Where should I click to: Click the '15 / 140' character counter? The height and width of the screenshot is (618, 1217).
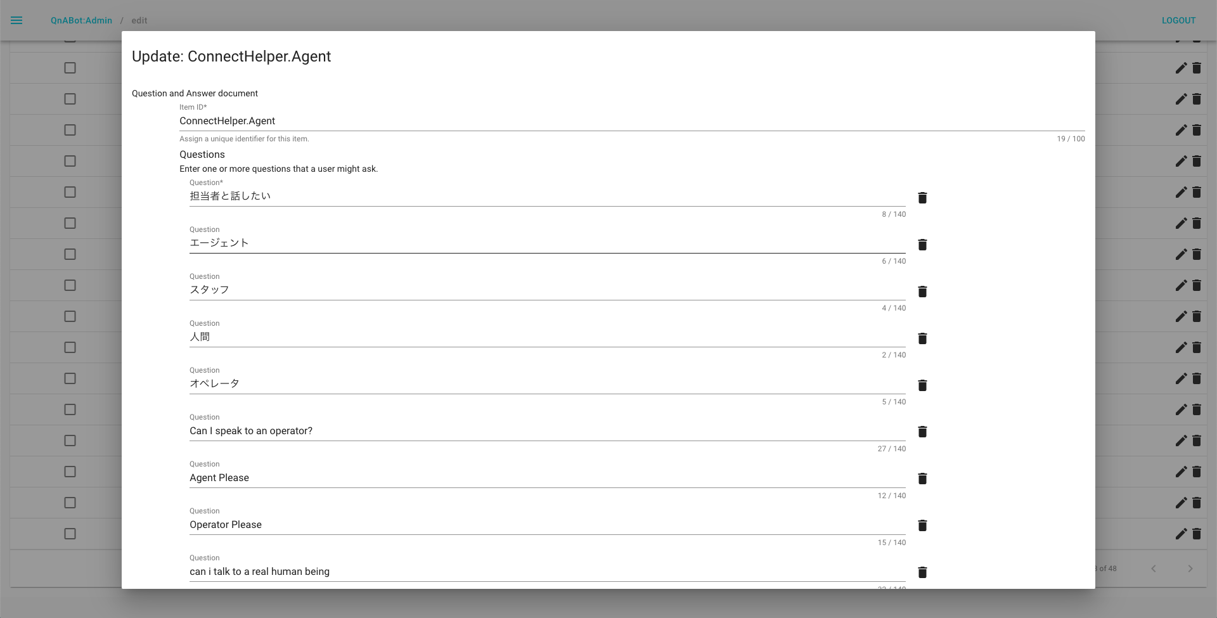[892, 543]
